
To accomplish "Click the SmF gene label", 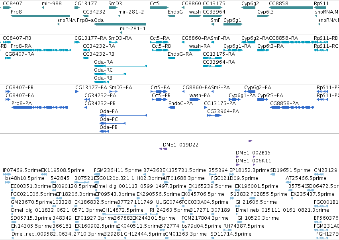I will 216,20.
